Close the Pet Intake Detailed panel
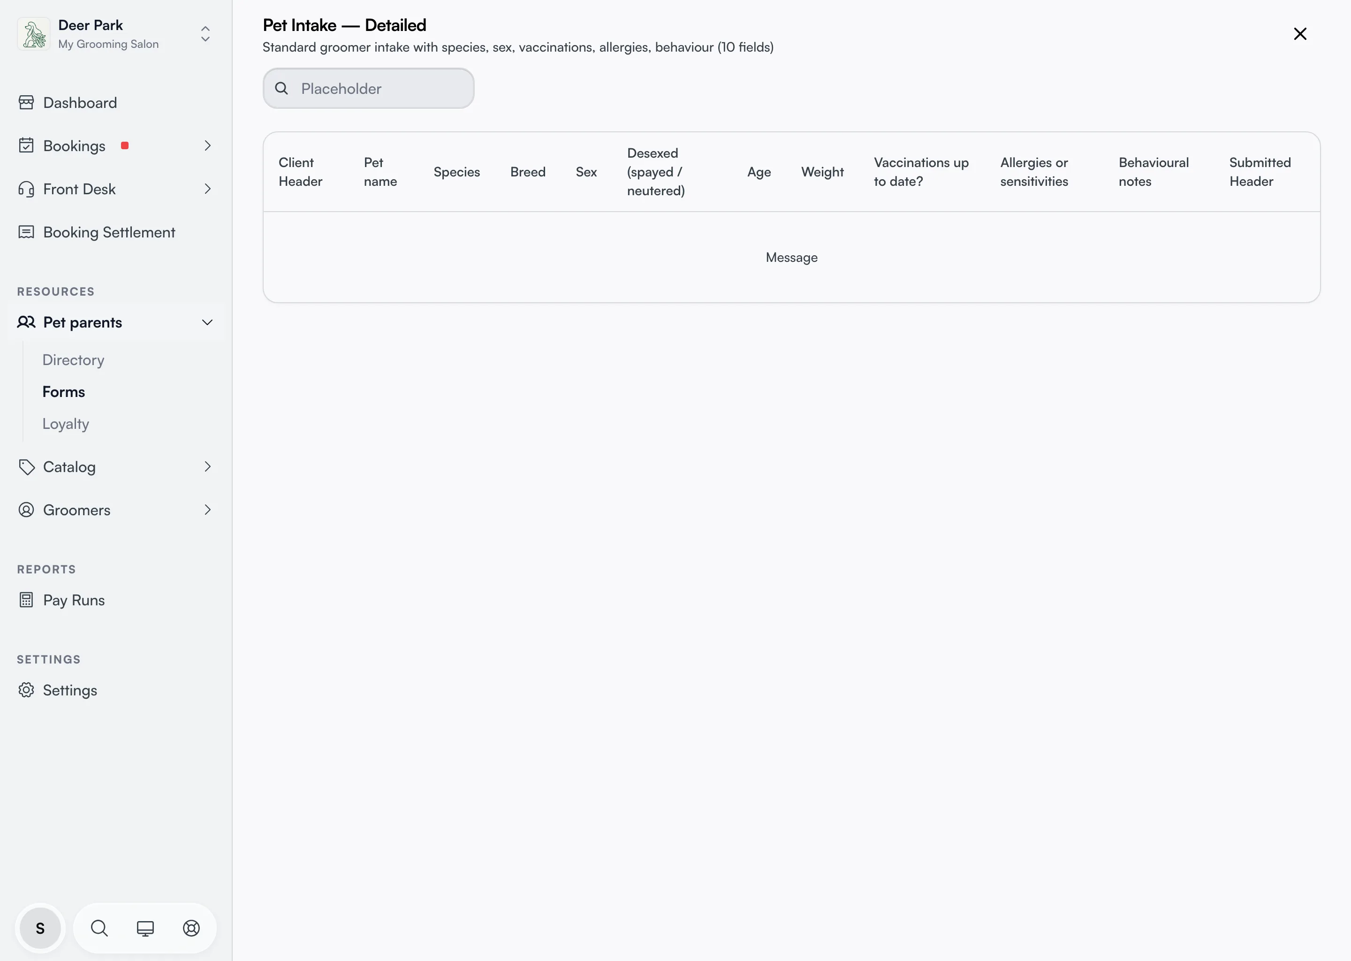 coord(1300,34)
